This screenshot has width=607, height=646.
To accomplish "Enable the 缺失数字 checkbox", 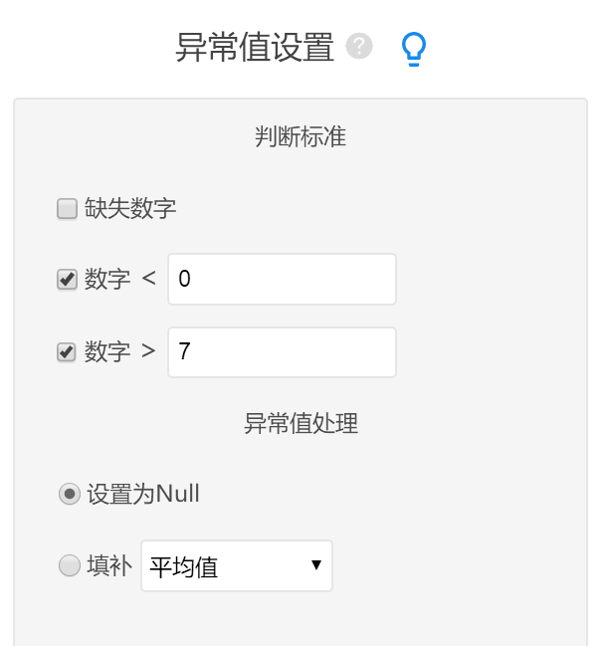I will point(67,209).
